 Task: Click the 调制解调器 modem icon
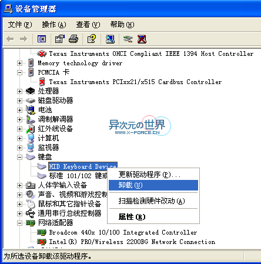pyautogui.click(x=31, y=119)
